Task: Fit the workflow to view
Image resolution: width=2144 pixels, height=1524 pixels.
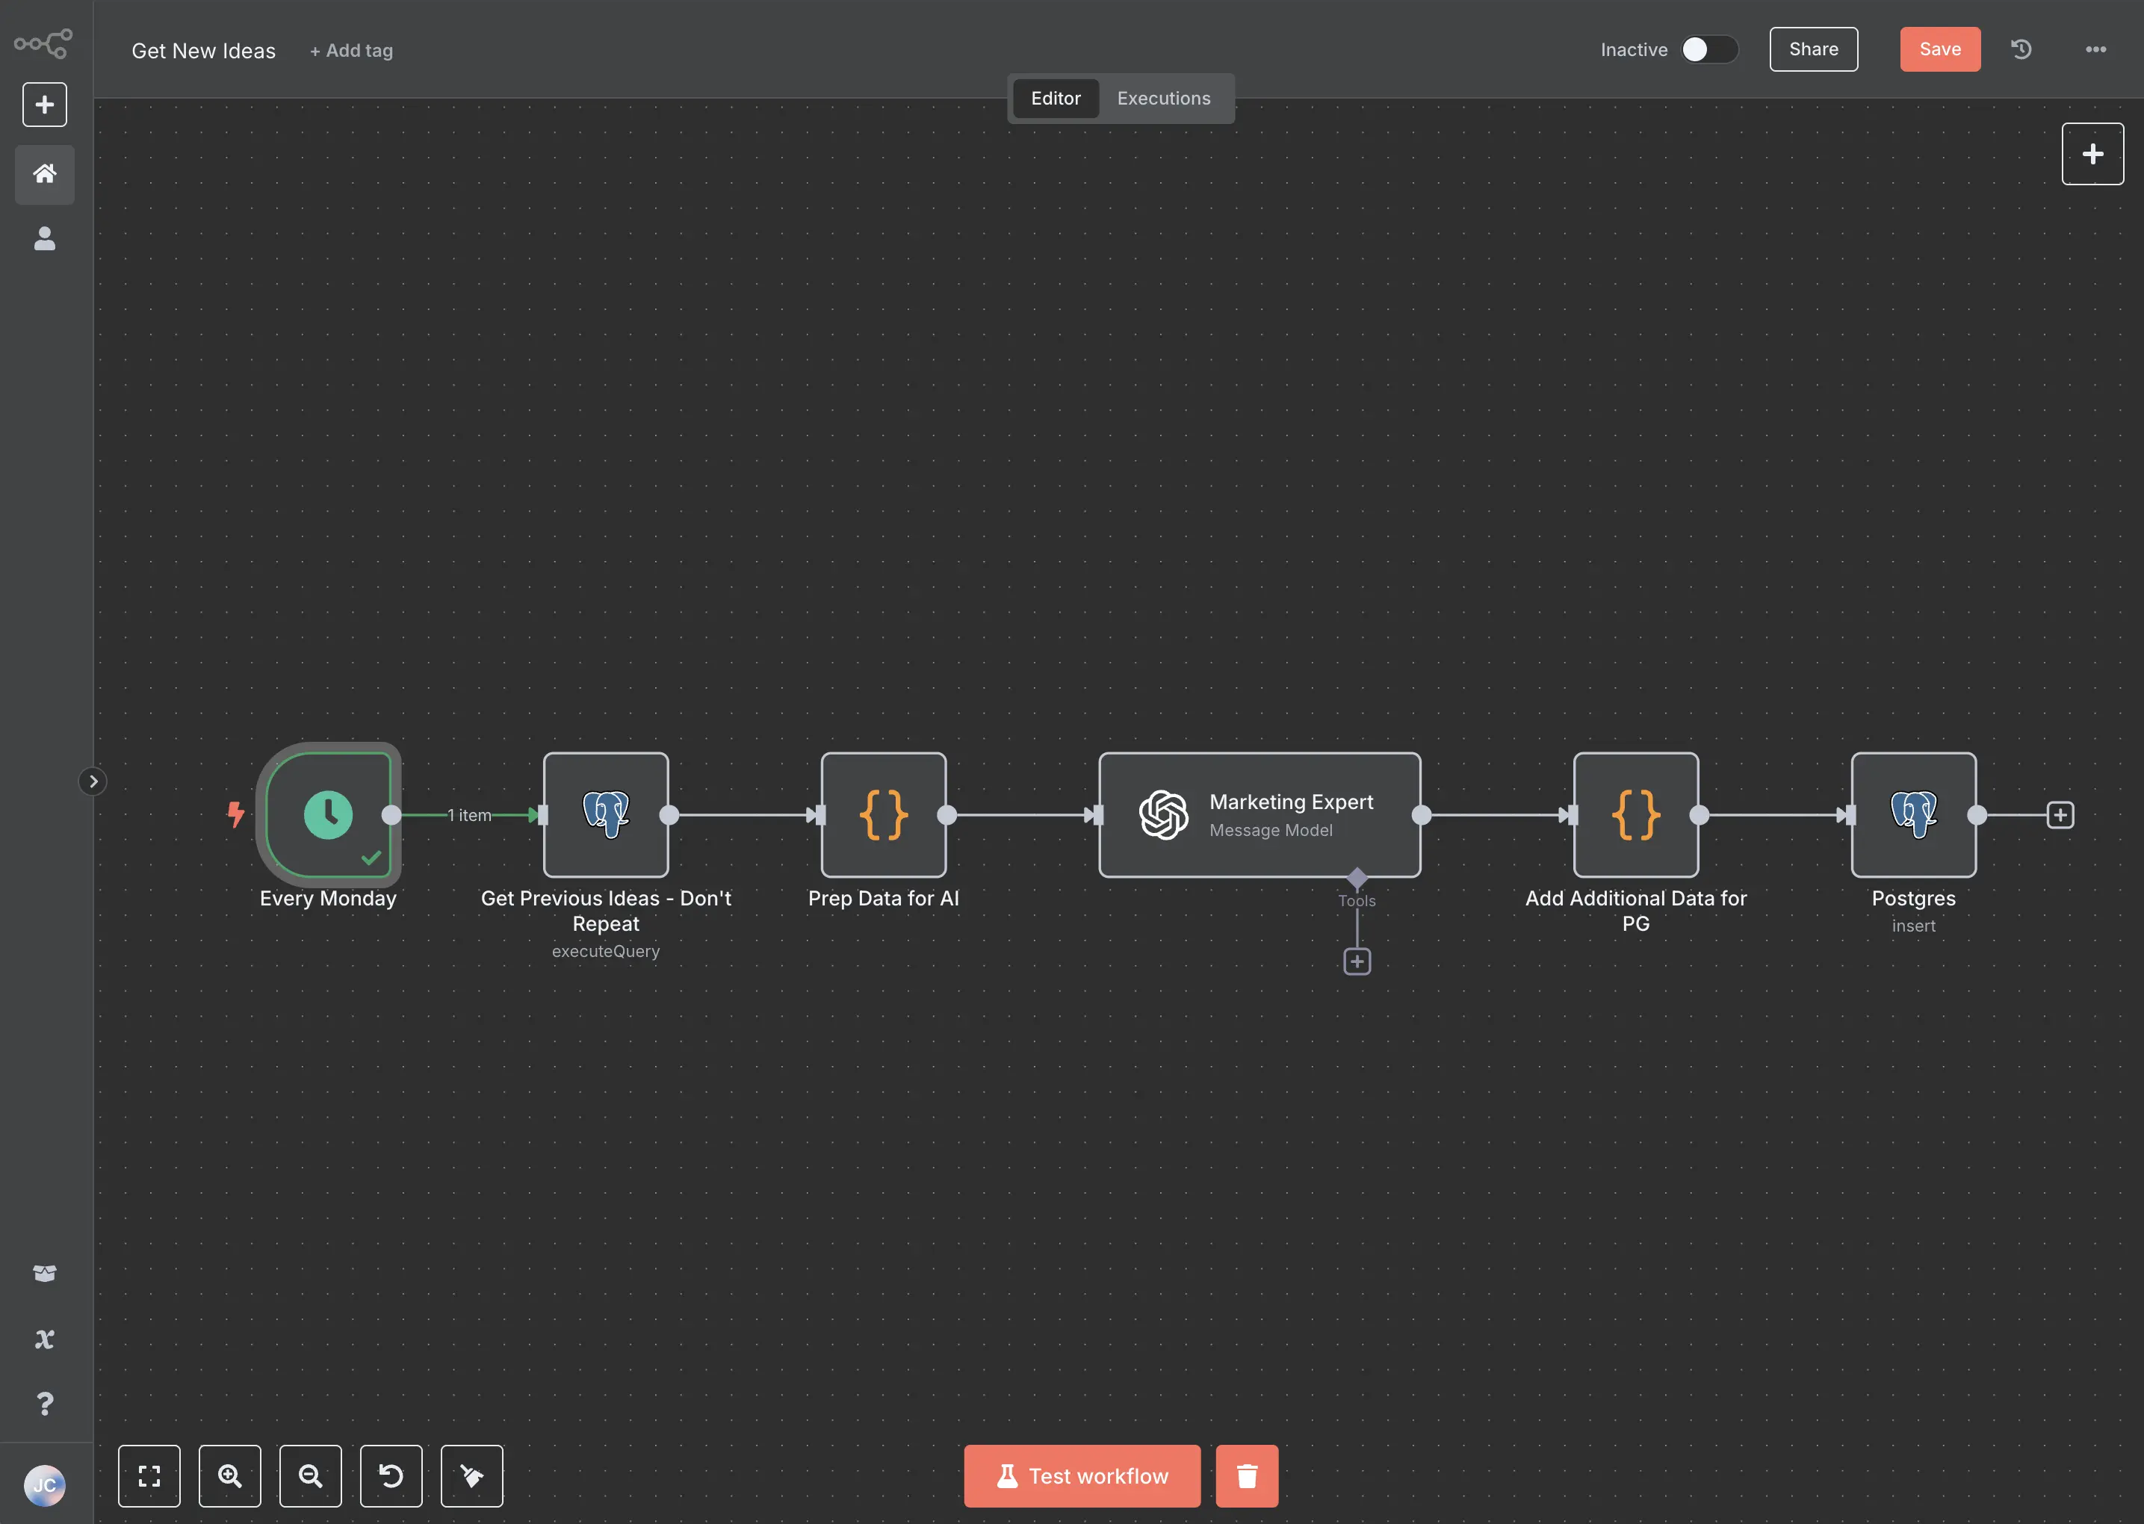Action: tap(149, 1476)
